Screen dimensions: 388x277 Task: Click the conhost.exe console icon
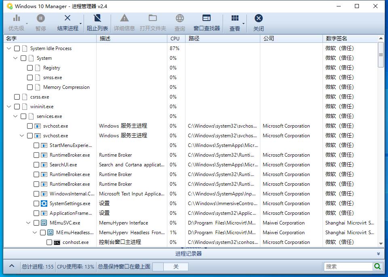(x=57, y=242)
